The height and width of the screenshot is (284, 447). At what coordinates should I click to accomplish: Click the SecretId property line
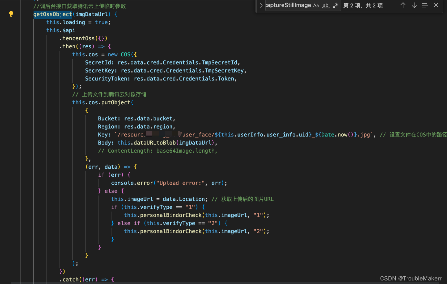[163, 62]
